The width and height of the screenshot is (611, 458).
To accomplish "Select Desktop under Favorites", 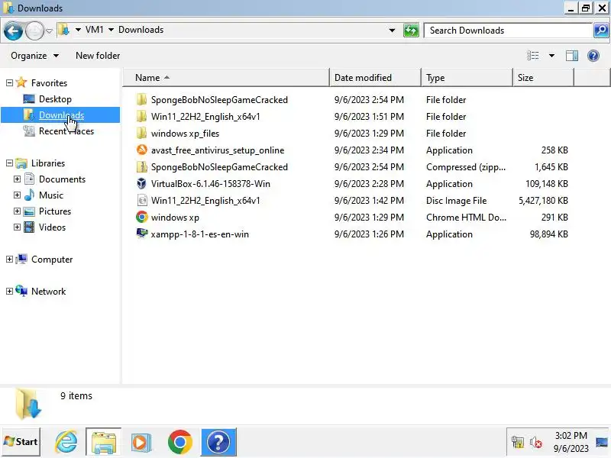I will tap(55, 99).
